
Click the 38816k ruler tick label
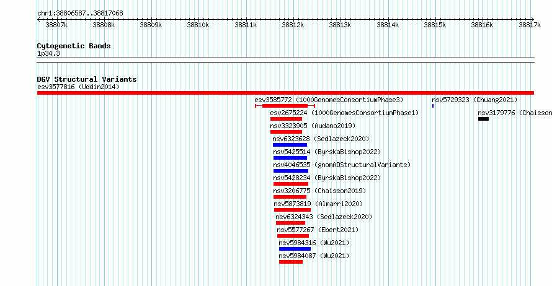pyautogui.click(x=483, y=25)
